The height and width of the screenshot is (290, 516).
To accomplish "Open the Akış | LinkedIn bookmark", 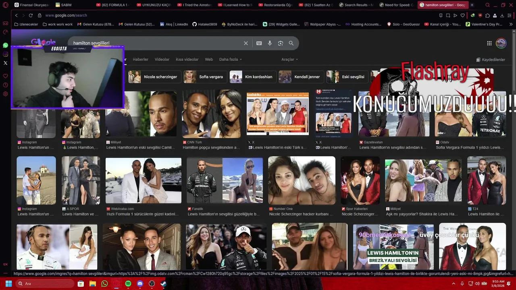I will tap(174, 24).
